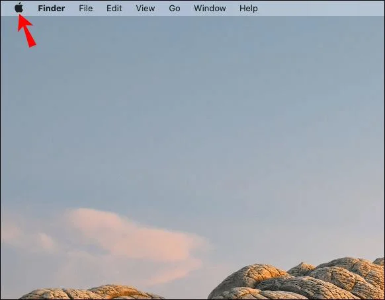The width and height of the screenshot is (385, 300).
Task: Open the Help menu
Action: point(249,9)
